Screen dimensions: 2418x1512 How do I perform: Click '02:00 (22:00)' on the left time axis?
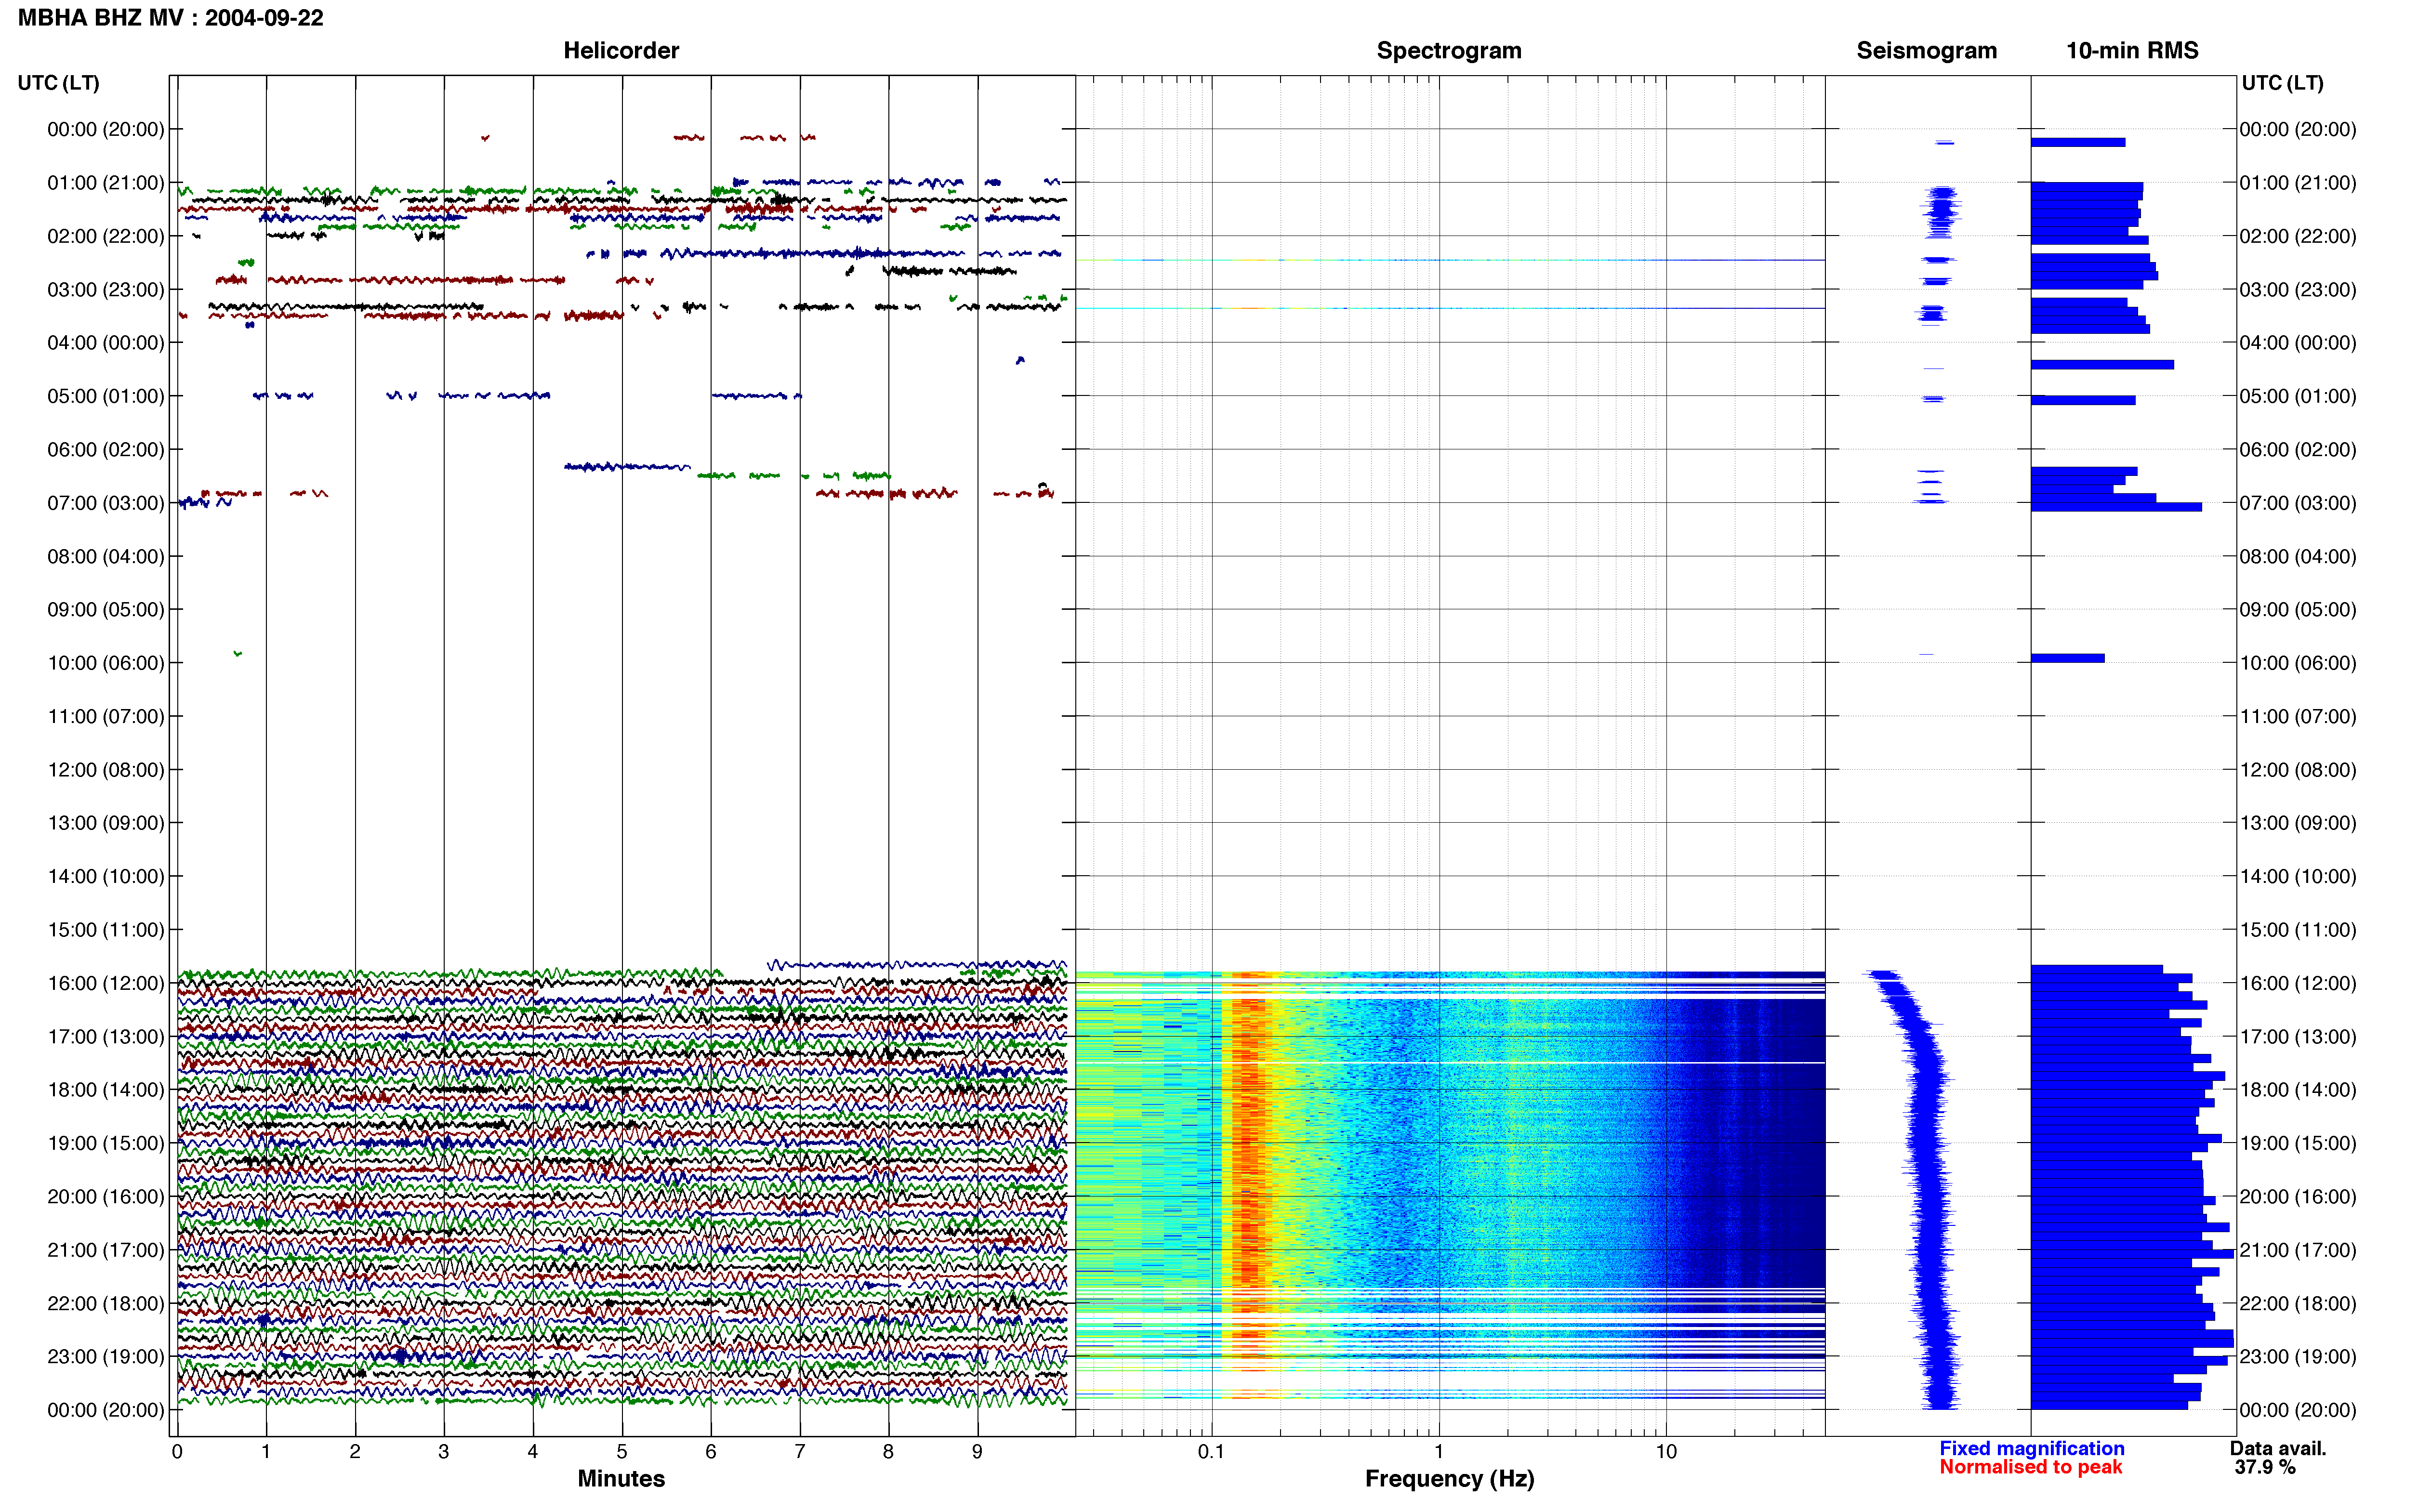pos(106,236)
